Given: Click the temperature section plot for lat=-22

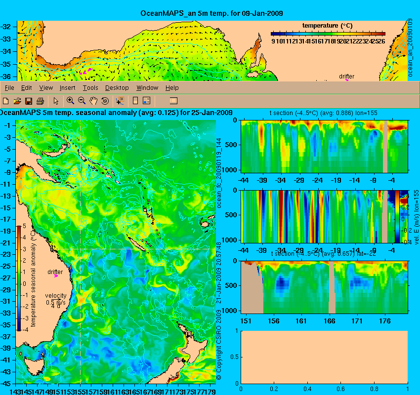Looking at the screenshot, I should click(x=324, y=287).
